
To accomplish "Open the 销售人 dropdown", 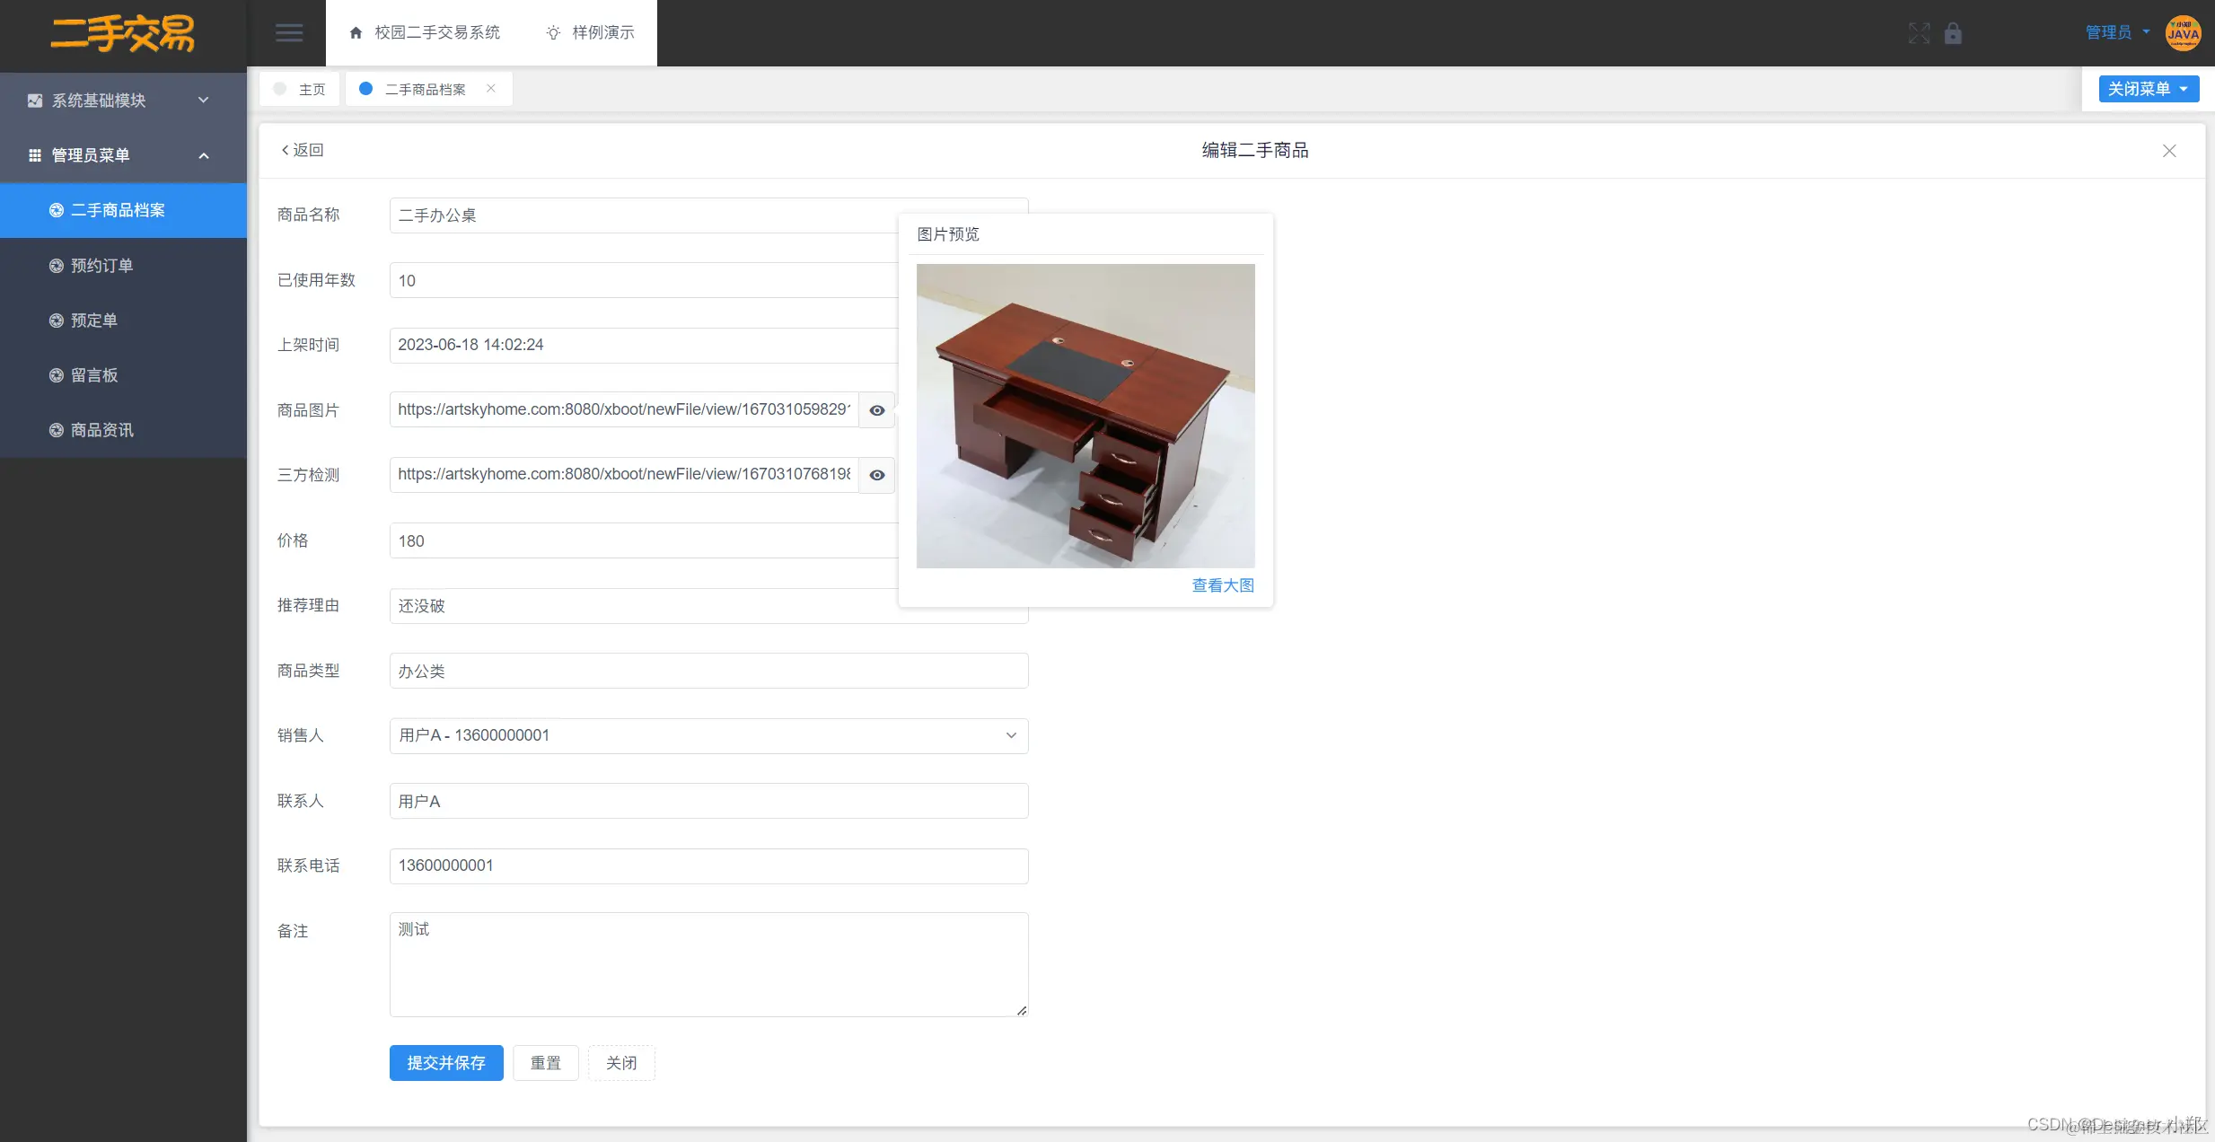I will point(708,736).
